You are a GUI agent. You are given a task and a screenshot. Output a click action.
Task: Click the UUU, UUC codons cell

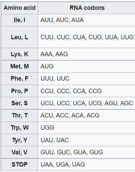pos(86,79)
